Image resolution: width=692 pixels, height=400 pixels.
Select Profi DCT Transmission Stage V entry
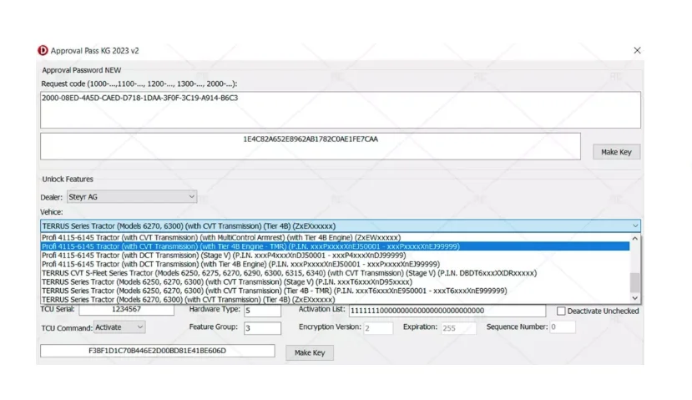pos(335,256)
